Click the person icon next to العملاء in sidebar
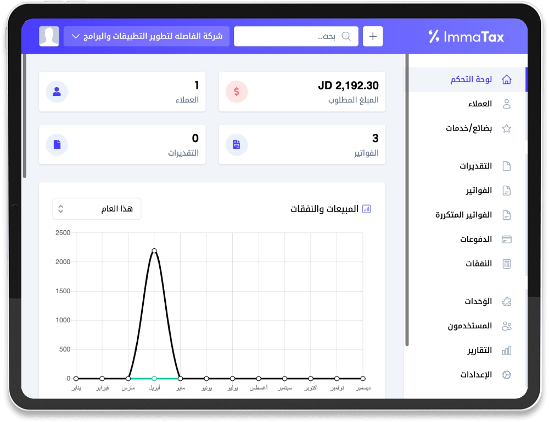This screenshot has height=422, width=549. coord(506,104)
